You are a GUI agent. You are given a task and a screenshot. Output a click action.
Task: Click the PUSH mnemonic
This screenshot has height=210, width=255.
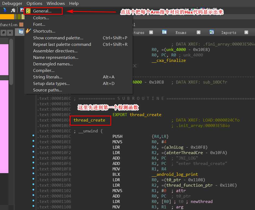pos(117,136)
